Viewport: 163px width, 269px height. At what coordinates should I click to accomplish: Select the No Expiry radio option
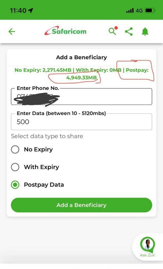[15, 149]
